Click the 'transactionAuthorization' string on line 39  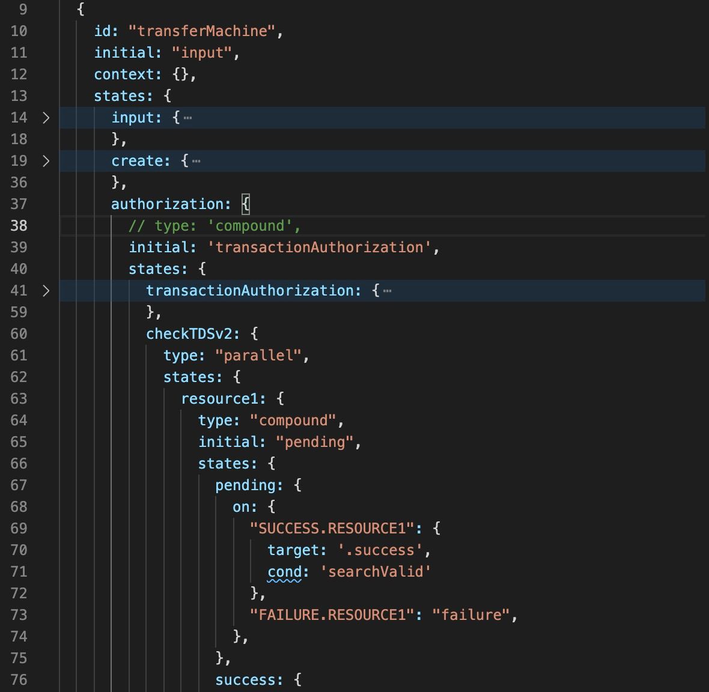click(319, 247)
